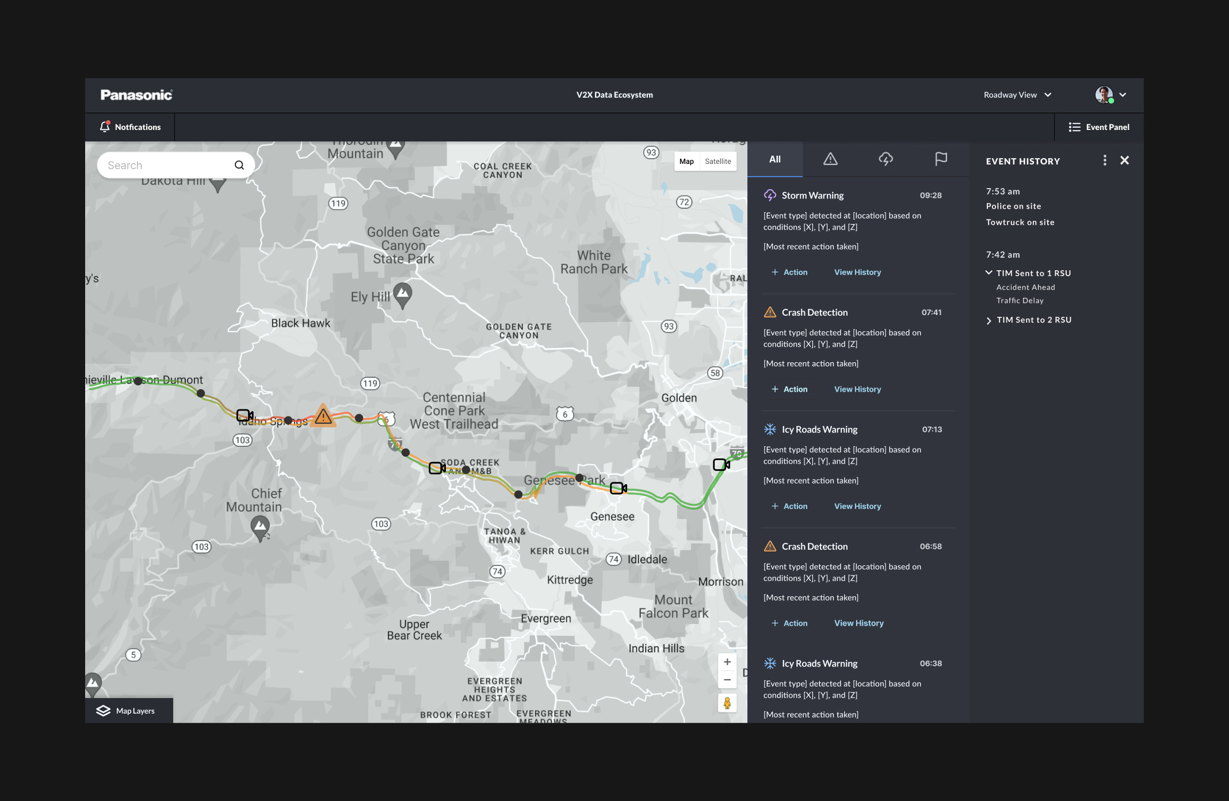1229x801 pixels.
Task: Zoom in the map with plus
Action: point(727,662)
